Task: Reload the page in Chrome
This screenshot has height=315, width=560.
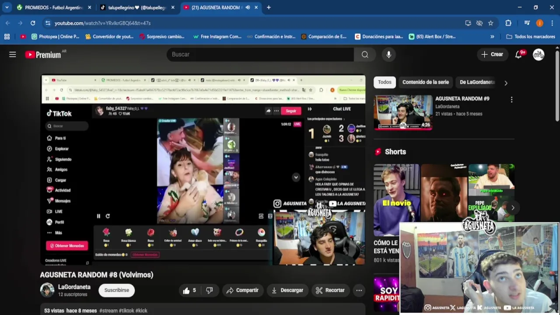Action: click(33, 23)
